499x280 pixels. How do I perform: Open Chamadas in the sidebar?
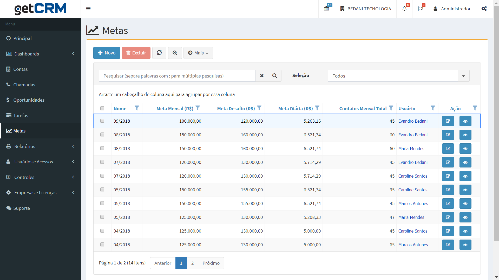pyautogui.click(x=40, y=85)
